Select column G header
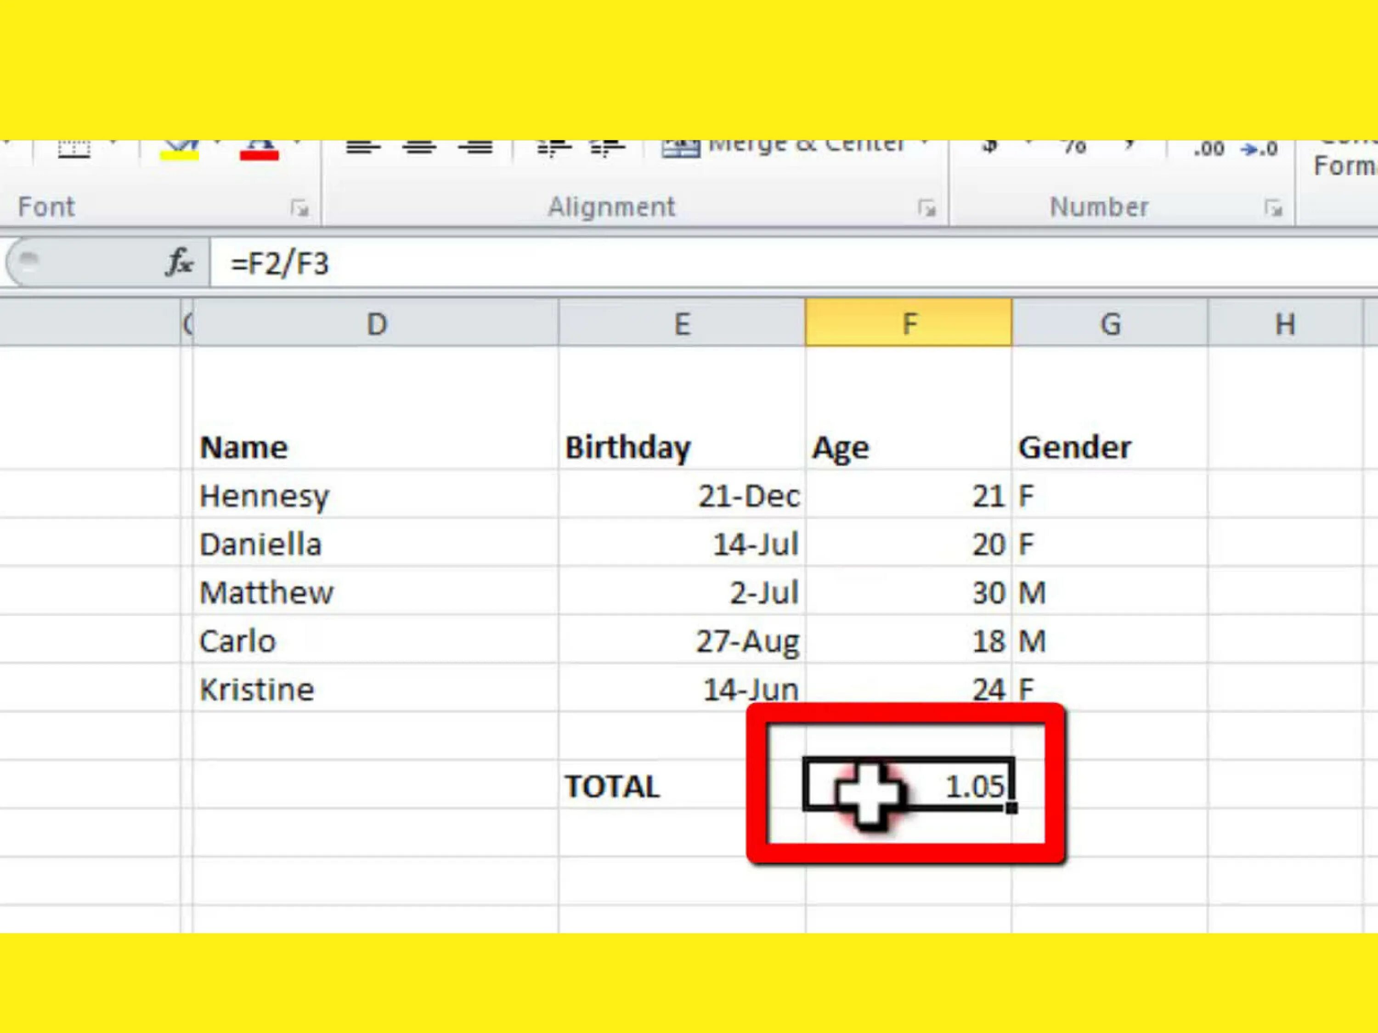The height and width of the screenshot is (1033, 1378). pyautogui.click(x=1110, y=324)
